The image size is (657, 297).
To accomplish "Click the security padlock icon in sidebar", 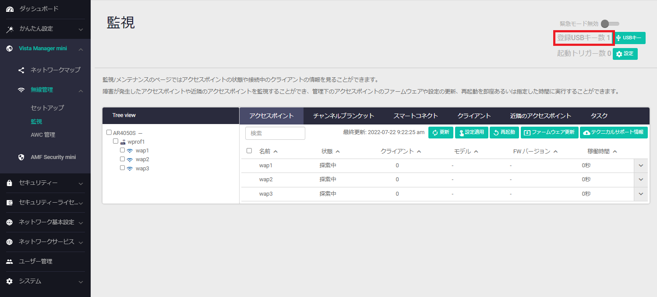I will tap(10, 183).
